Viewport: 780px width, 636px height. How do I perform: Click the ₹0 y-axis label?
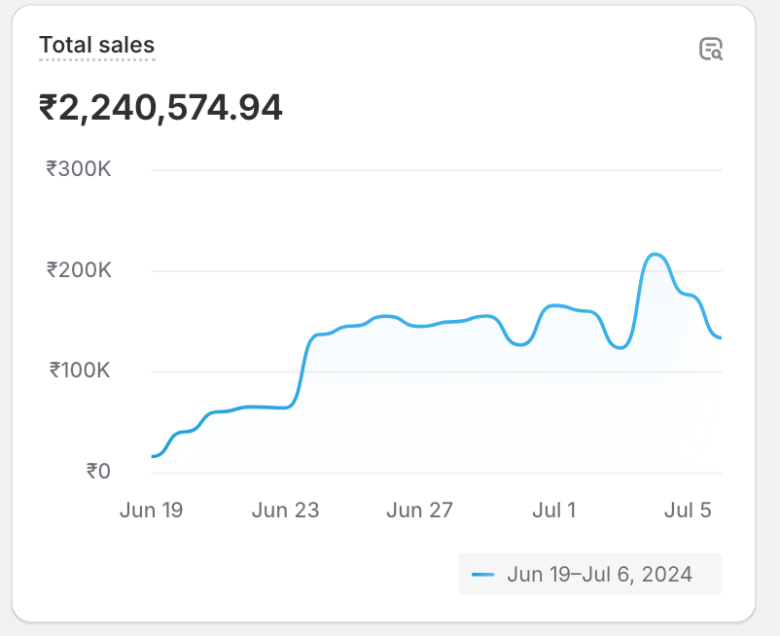[98, 472]
